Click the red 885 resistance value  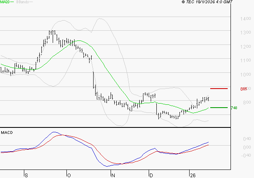click(243, 89)
